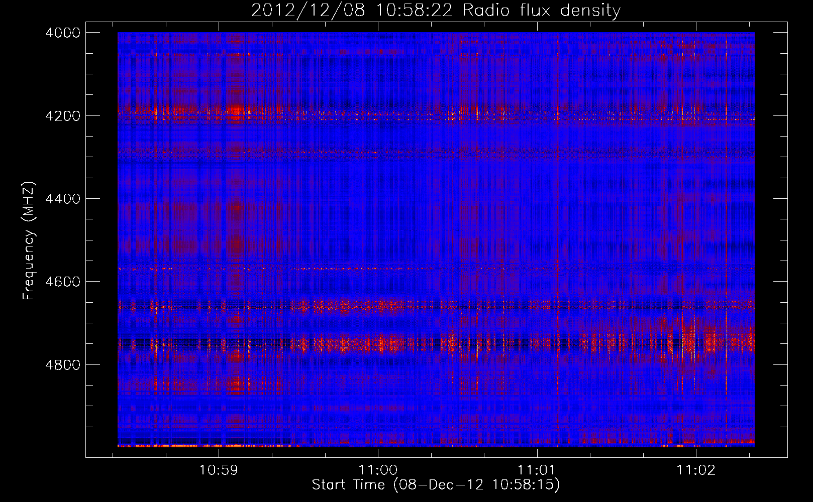Click the 10:59 time axis label

(x=219, y=470)
